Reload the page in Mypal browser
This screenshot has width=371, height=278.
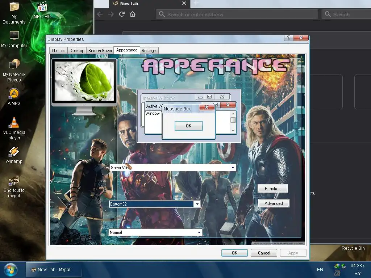(122, 14)
